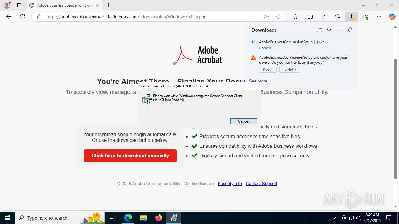Click AdobeBusinessCompanionSetup (1).exe file name
Screen dimensions: 399x224
(x=291, y=42)
